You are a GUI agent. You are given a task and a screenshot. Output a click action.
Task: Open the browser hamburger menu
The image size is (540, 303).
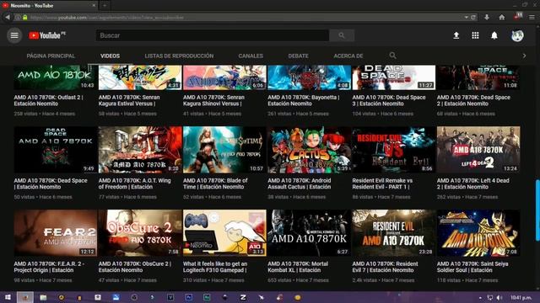coord(532,17)
